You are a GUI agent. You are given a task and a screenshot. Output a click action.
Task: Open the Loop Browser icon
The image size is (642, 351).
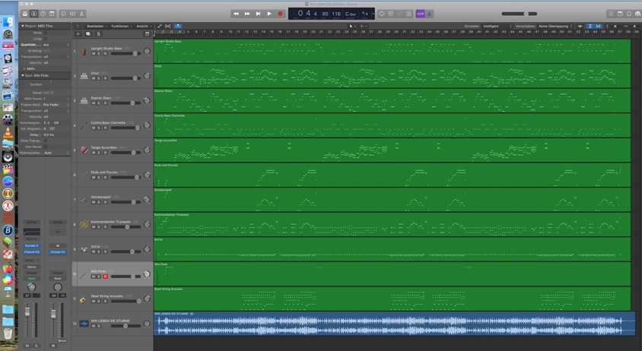(629, 14)
